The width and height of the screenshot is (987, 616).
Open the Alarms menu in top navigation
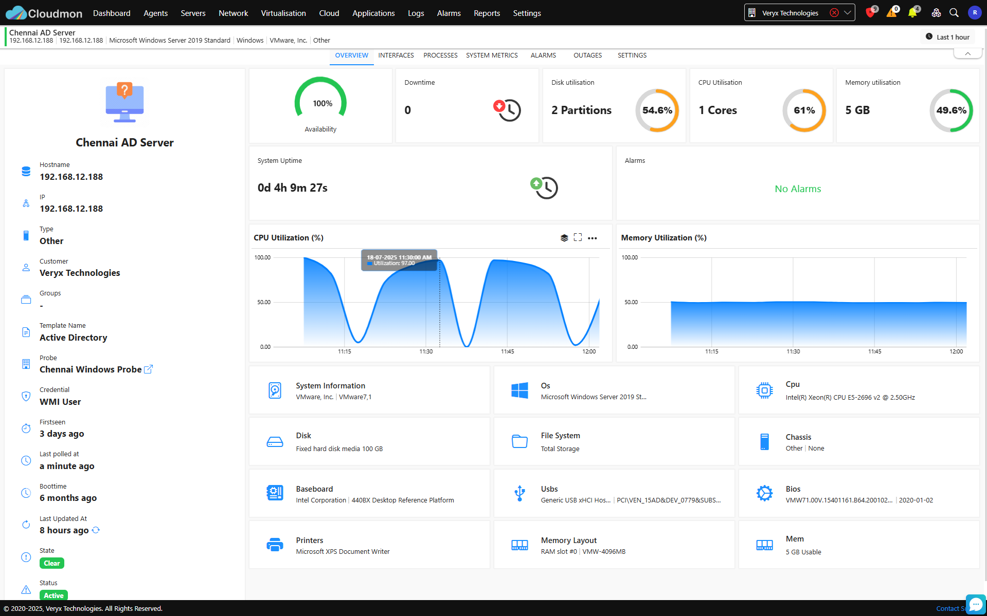point(448,13)
